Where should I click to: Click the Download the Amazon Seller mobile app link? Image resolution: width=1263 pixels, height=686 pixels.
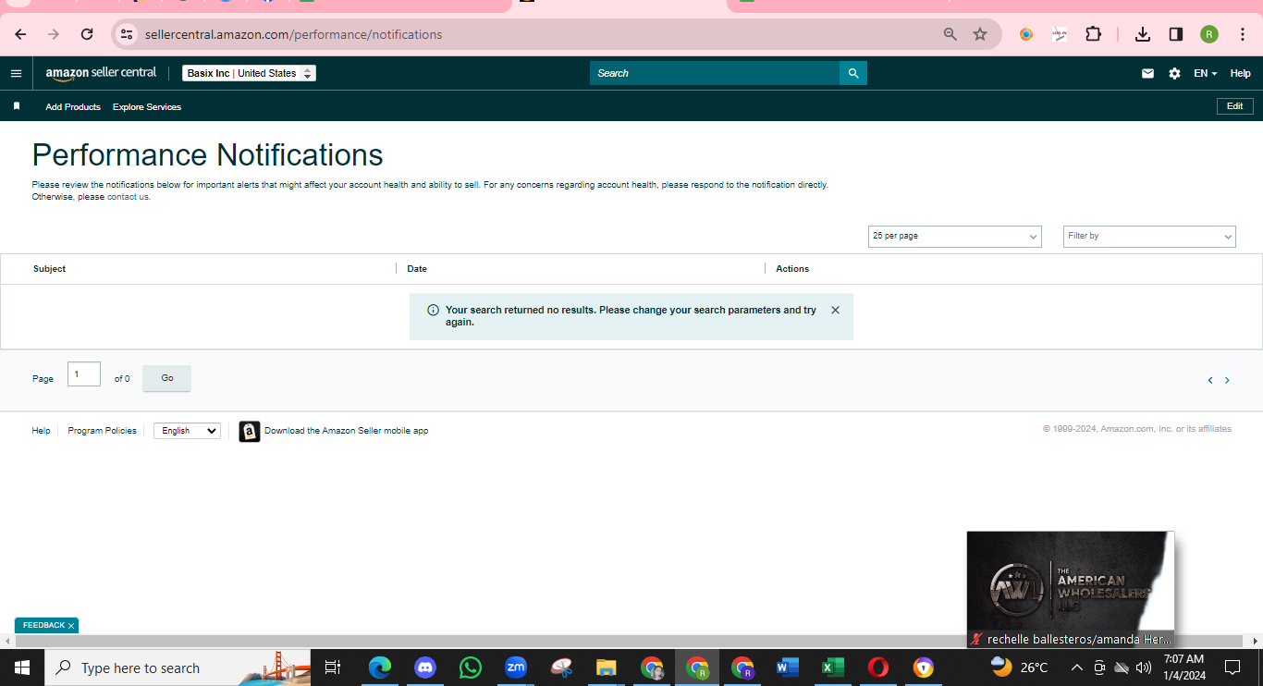(x=347, y=431)
